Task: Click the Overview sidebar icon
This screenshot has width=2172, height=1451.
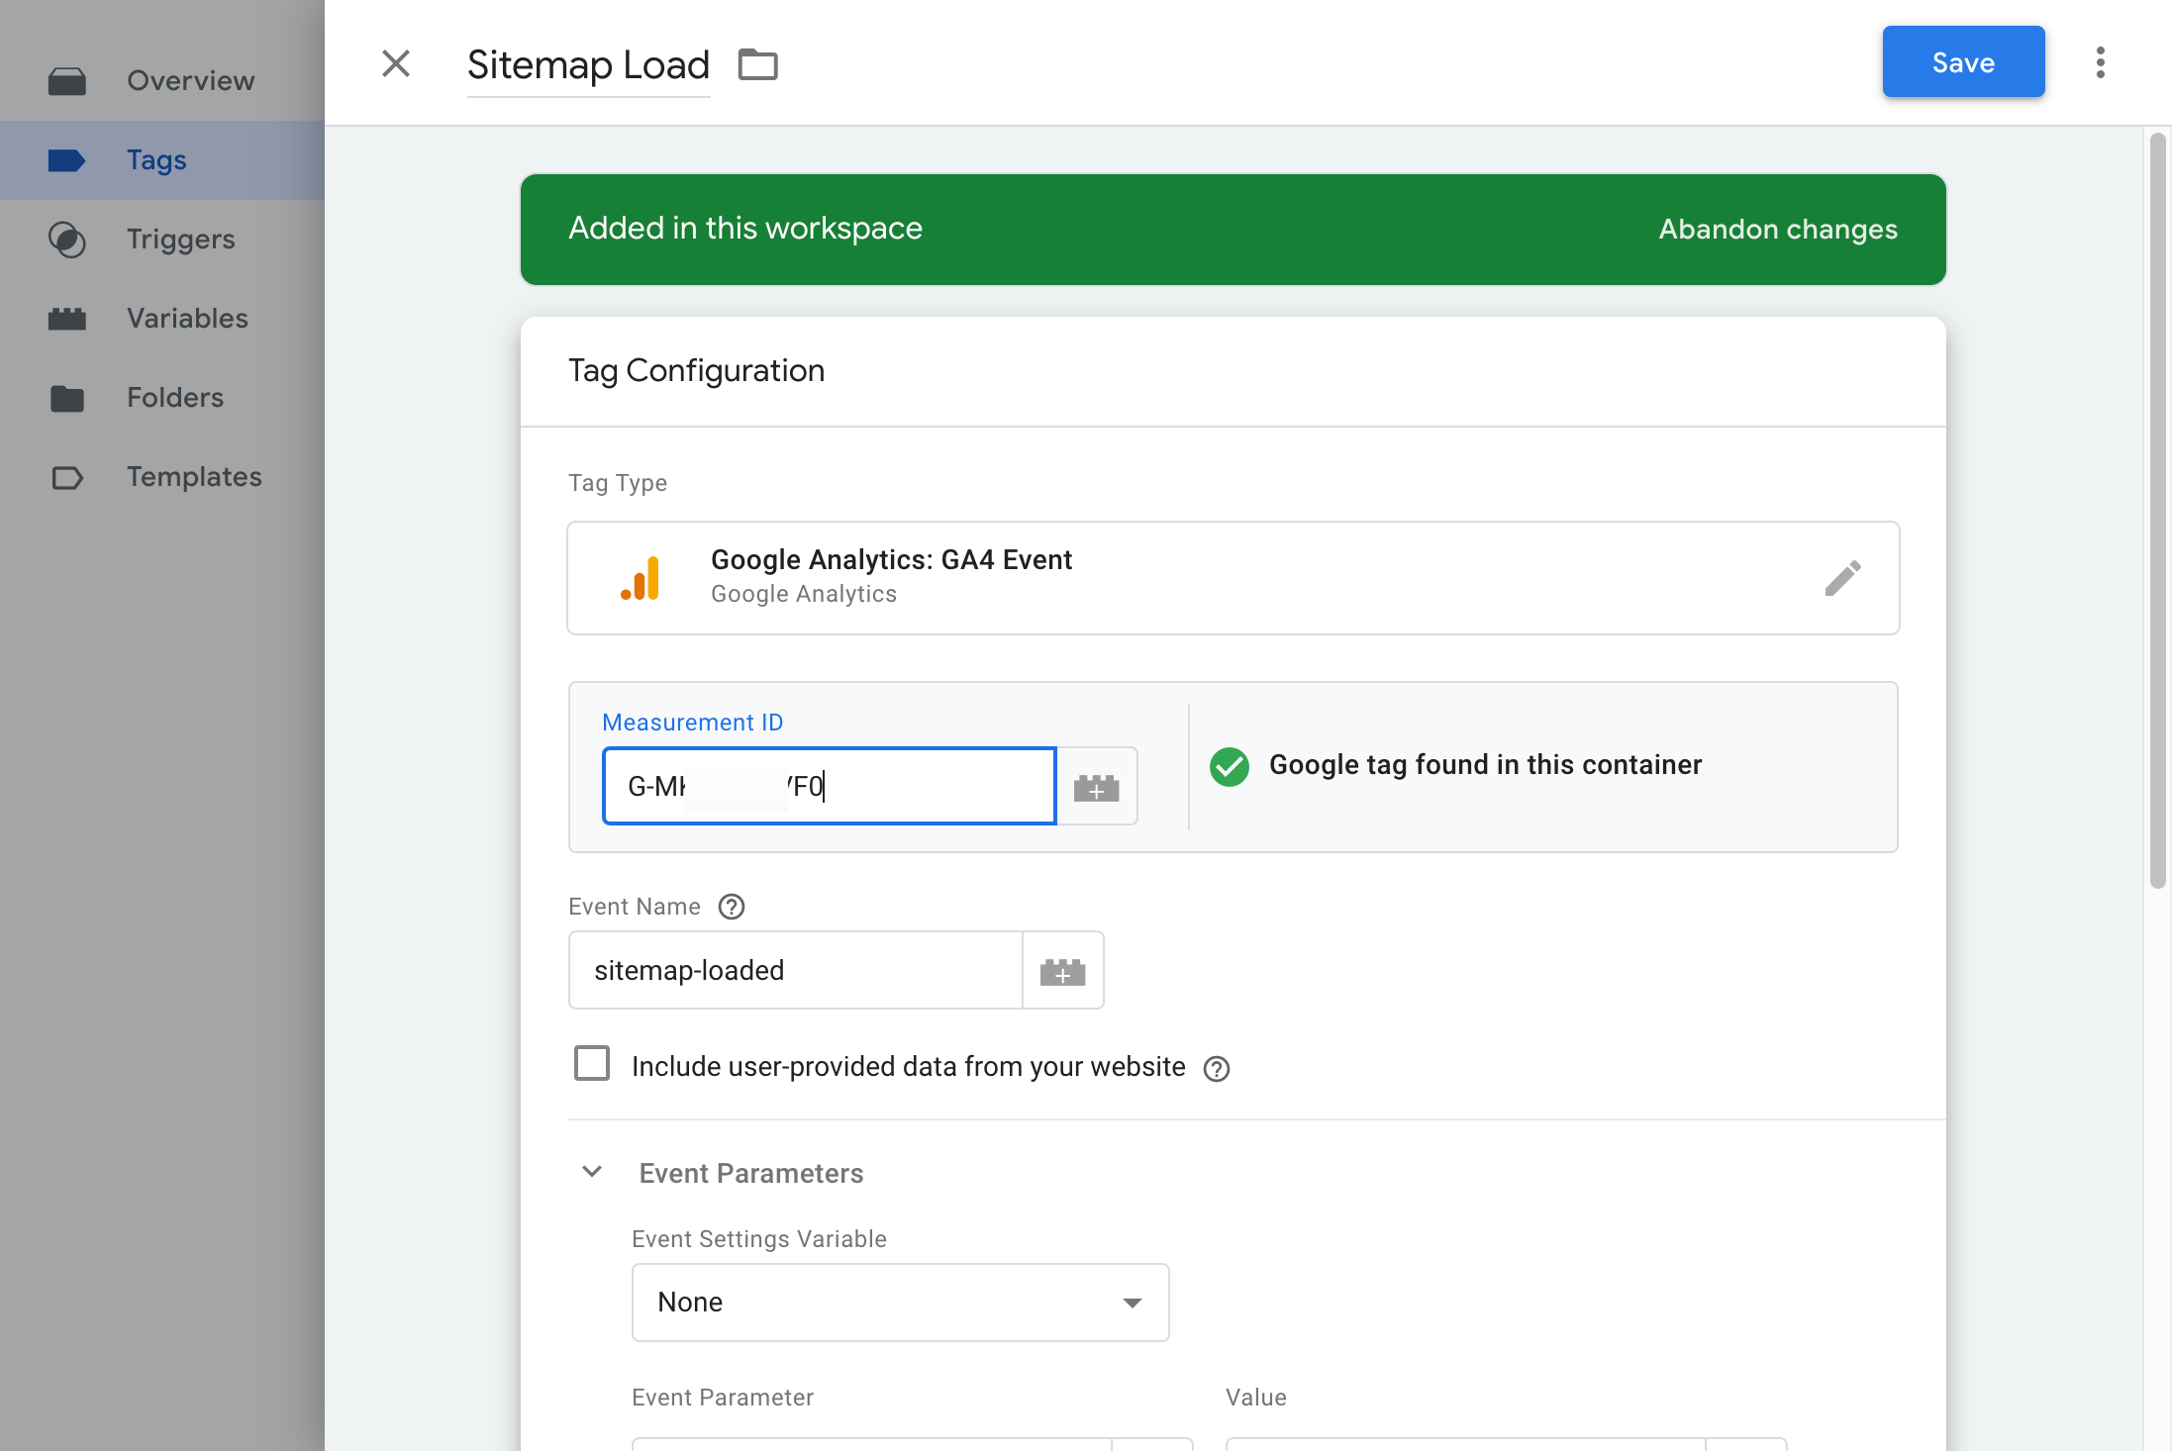Action: tap(67, 81)
